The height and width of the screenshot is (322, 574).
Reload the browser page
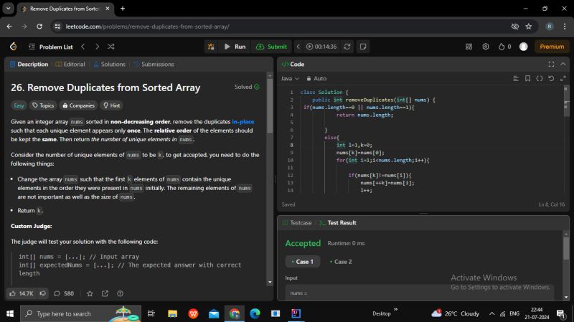39,27
